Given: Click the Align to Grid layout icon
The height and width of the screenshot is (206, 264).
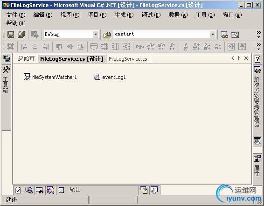Looking at the screenshot, I should point(10,47).
